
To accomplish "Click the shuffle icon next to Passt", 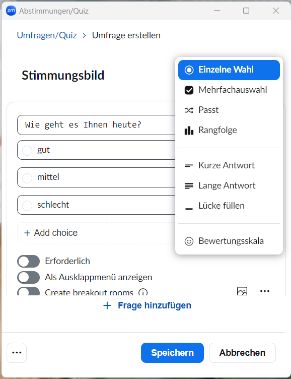I will click(189, 110).
